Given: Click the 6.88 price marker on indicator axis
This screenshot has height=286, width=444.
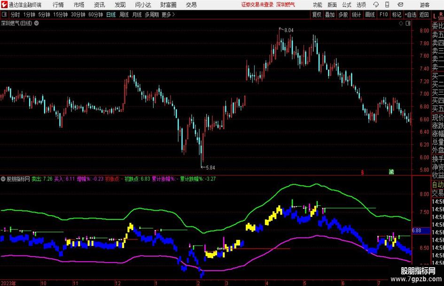Looking at the screenshot, I should tap(417, 231).
